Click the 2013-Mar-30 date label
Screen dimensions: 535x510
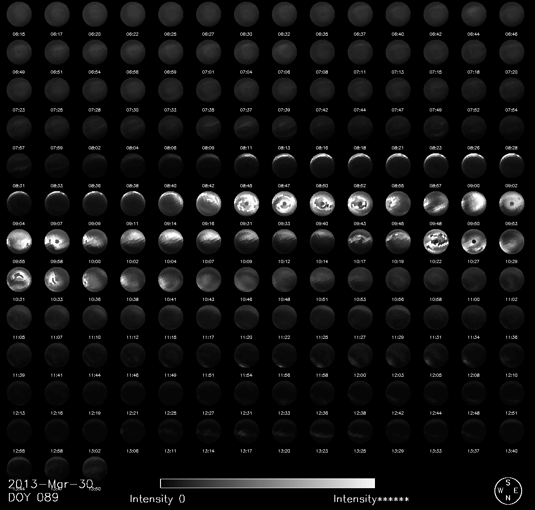click(50, 484)
